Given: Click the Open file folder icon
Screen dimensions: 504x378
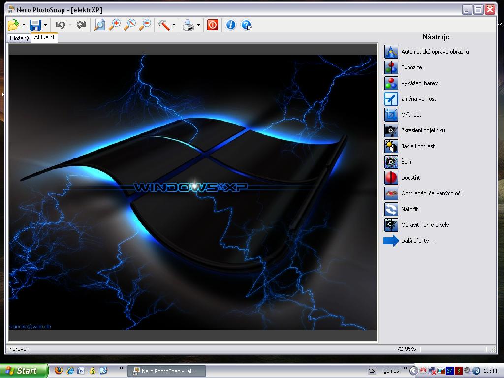Looking at the screenshot, I should click(x=13, y=25).
